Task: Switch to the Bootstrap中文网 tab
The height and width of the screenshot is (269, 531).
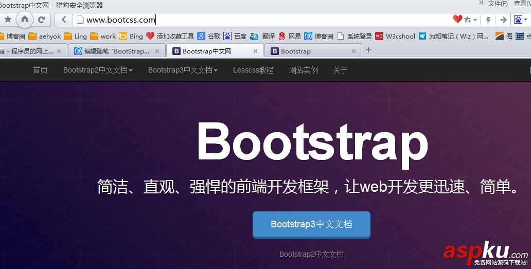Action: pyautogui.click(x=215, y=51)
